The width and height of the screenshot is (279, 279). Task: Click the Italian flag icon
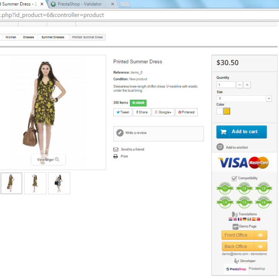(x=249, y=219)
